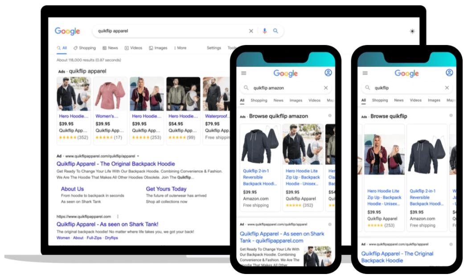Open the About sublink under the Shark Tank result

pos(78,238)
